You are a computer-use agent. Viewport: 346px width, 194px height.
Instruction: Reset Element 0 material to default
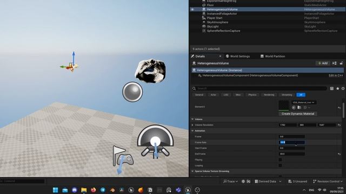point(339,108)
